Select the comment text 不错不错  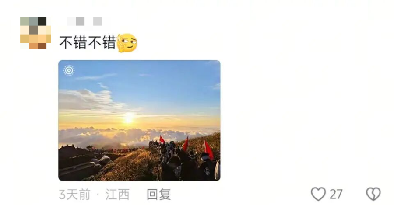coord(88,42)
